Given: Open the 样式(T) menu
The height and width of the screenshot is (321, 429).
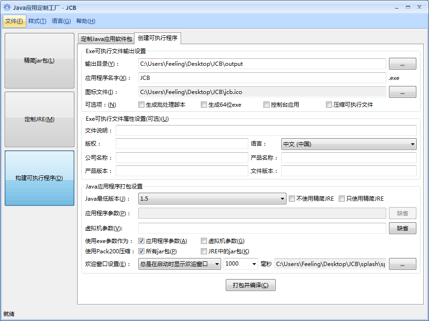Looking at the screenshot, I should 37,21.
